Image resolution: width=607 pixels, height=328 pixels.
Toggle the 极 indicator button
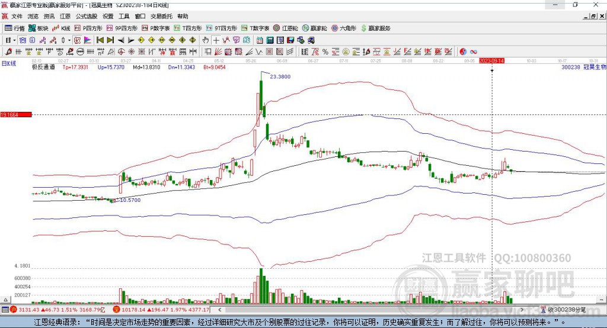[x=78, y=40]
